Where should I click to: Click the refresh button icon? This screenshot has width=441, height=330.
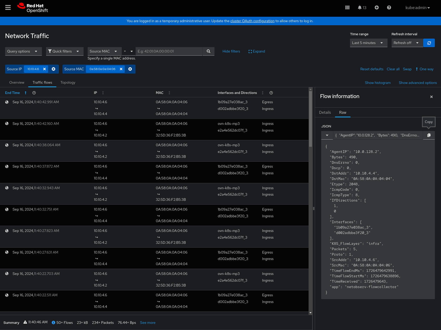[x=429, y=43]
